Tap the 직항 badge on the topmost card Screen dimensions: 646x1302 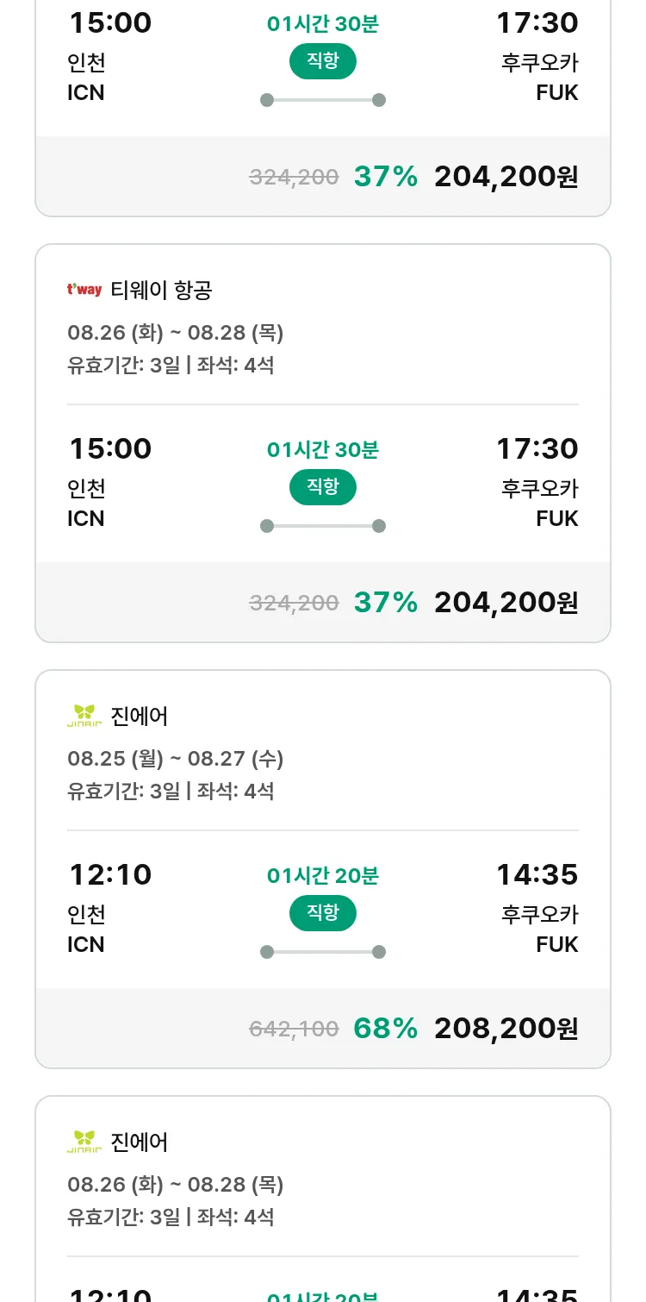pyautogui.click(x=323, y=61)
